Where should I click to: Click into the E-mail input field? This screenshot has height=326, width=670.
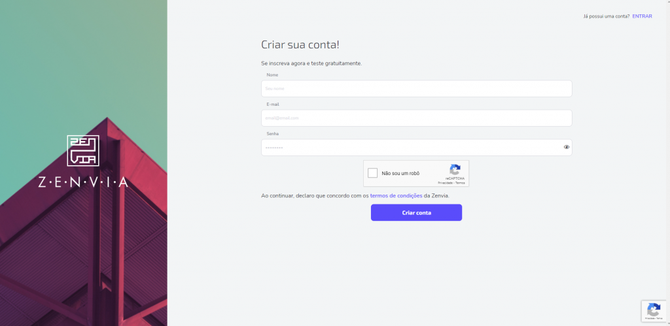(x=416, y=118)
